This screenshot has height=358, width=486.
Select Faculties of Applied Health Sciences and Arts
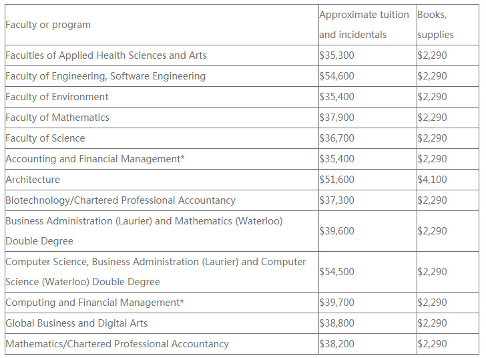click(106, 55)
